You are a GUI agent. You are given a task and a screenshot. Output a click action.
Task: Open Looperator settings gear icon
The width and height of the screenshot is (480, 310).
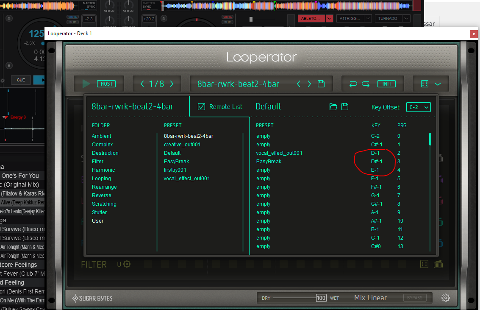(446, 297)
